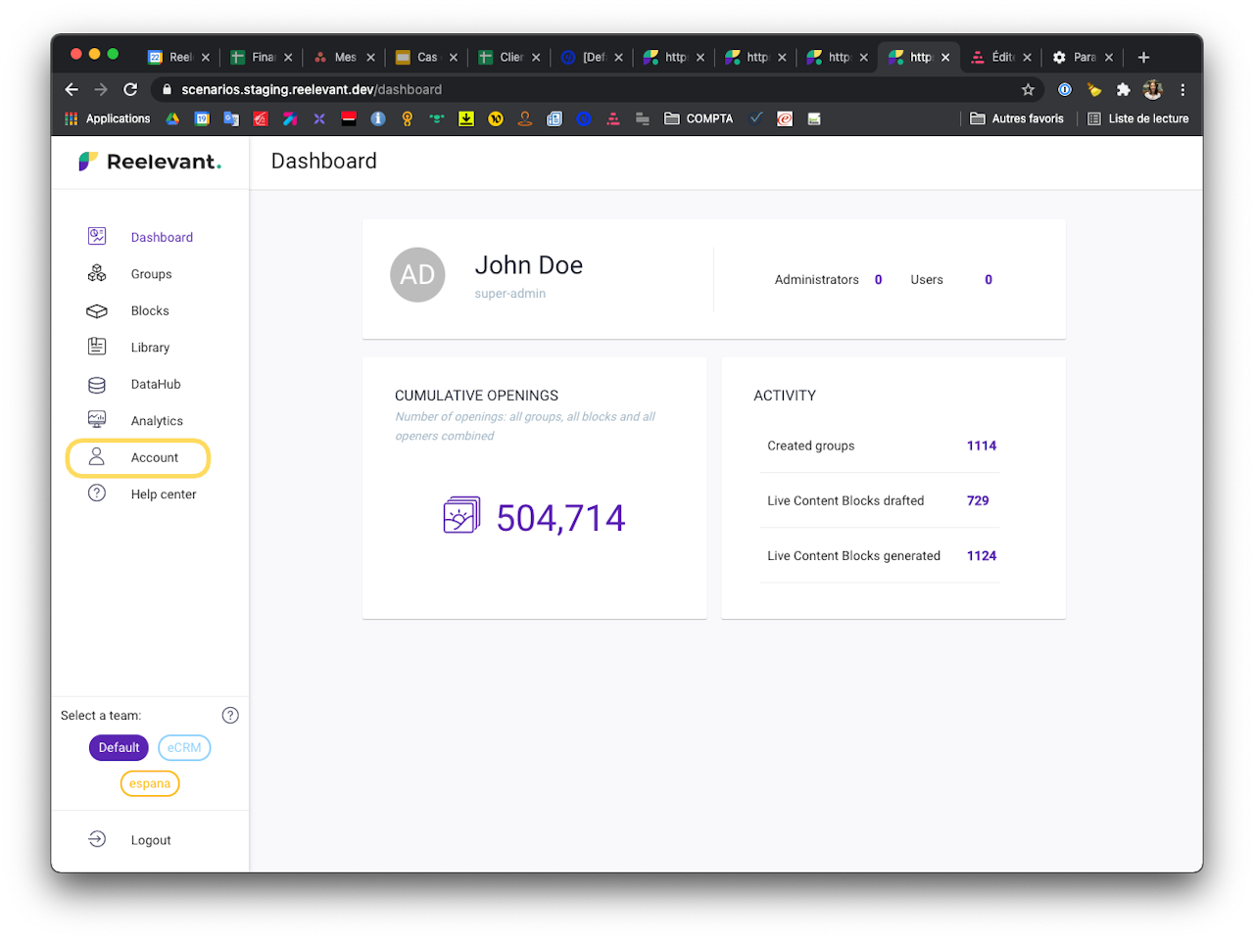This screenshot has width=1254, height=940.
Task: Switch to the eCRM team
Action: click(x=184, y=747)
